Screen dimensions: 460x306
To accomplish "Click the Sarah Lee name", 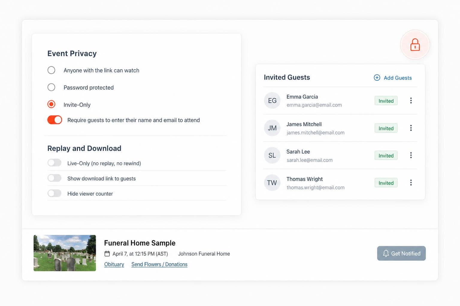I will pos(298,152).
